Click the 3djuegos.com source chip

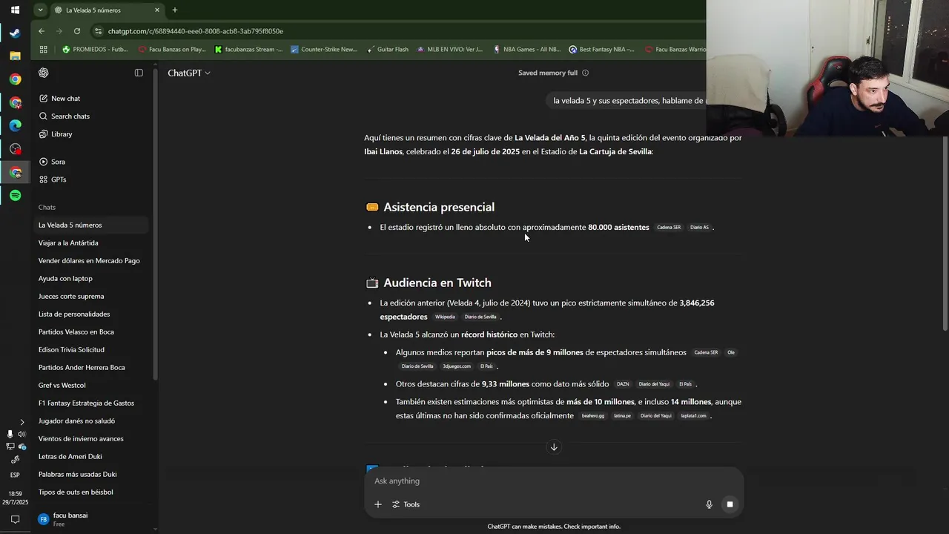pos(457,366)
